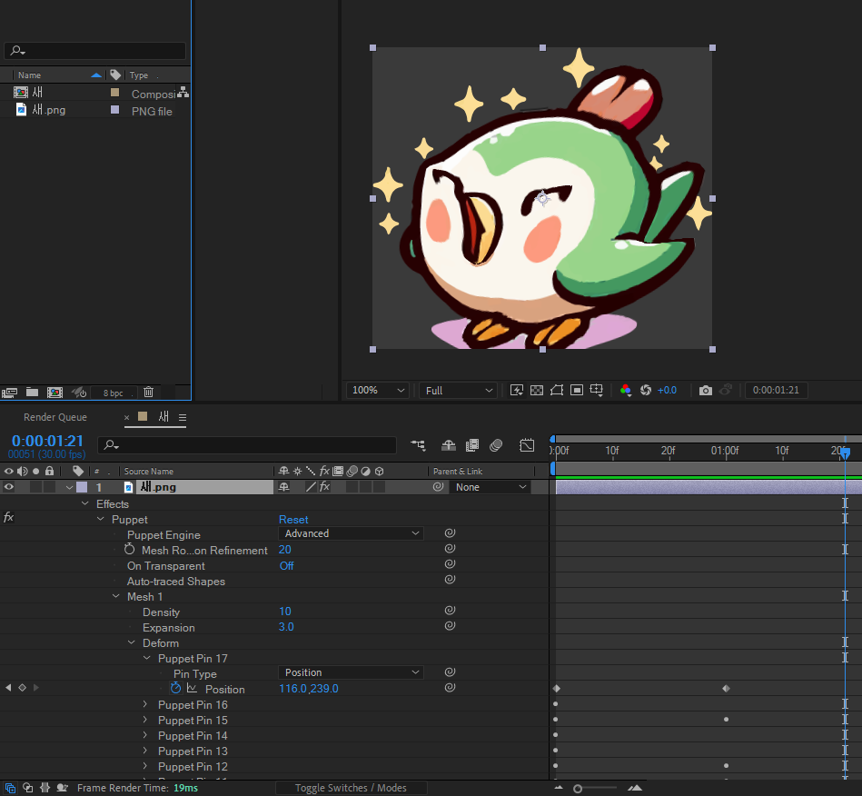Open Interpret Footage in Project panel
862x796 pixels.
(9, 393)
